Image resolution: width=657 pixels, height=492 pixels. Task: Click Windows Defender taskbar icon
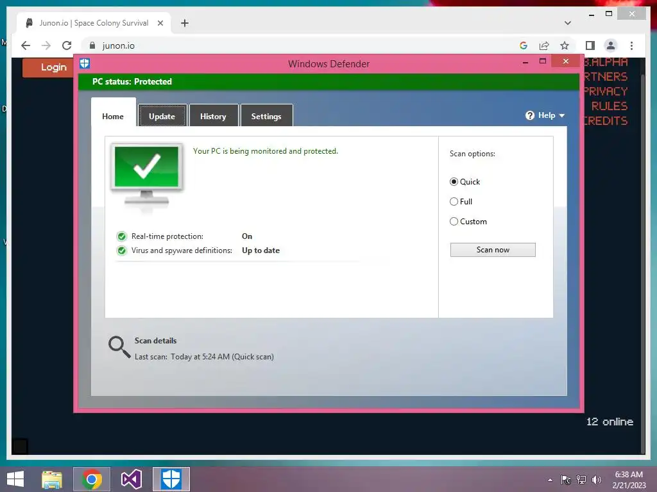pos(171,479)
